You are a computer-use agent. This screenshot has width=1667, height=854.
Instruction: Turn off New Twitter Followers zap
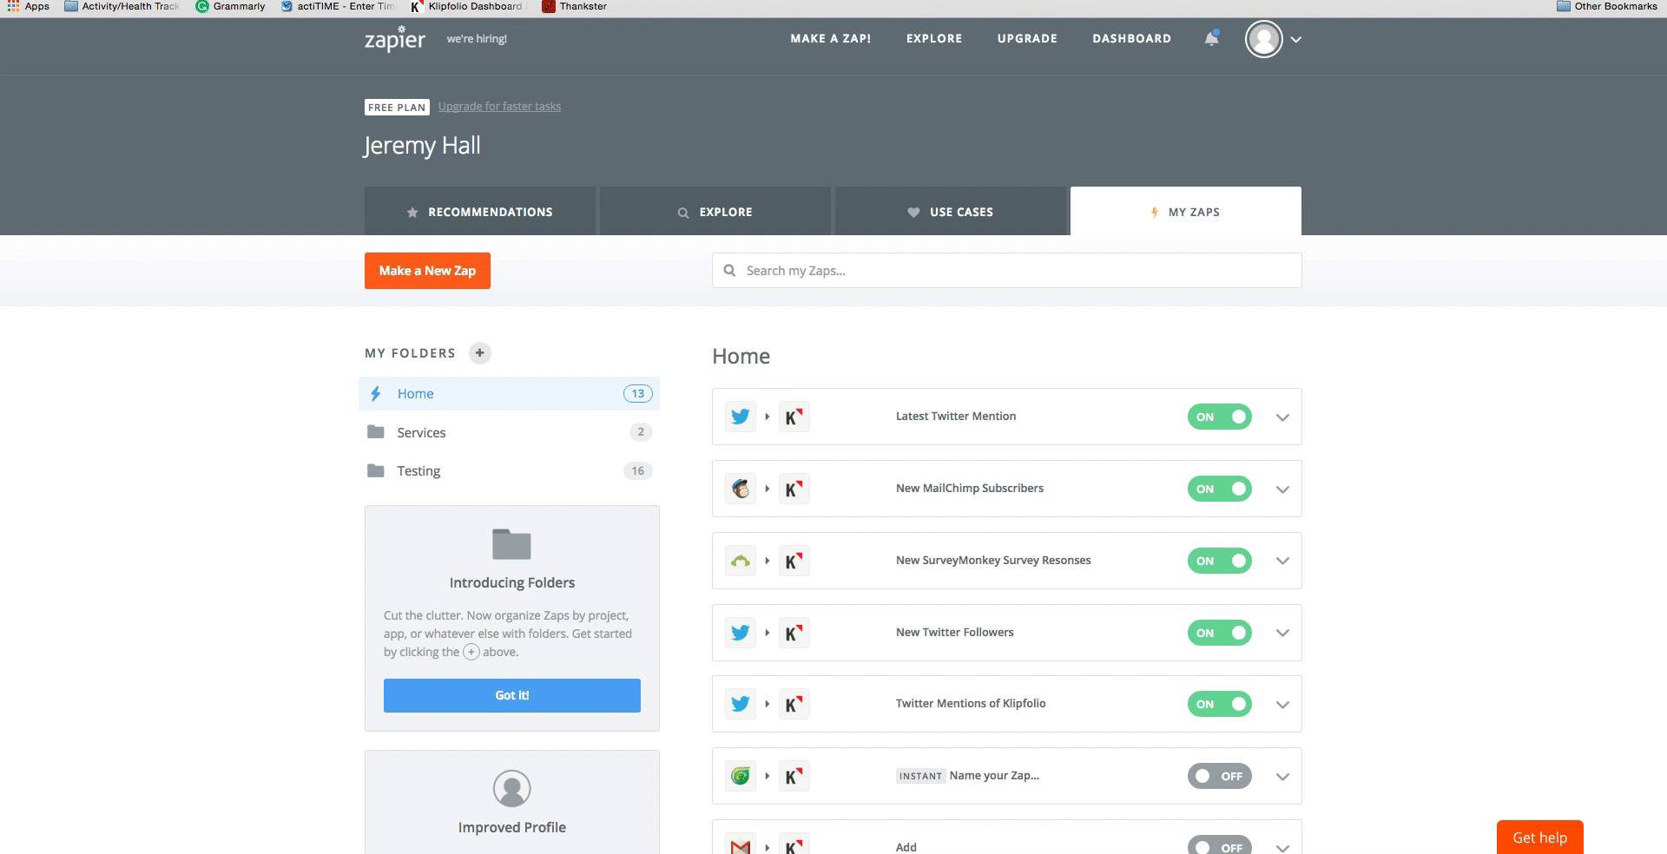point(1220,633)
